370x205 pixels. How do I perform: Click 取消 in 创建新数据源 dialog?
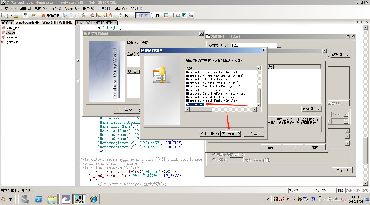pyautogui.click(x=254, y=134)
